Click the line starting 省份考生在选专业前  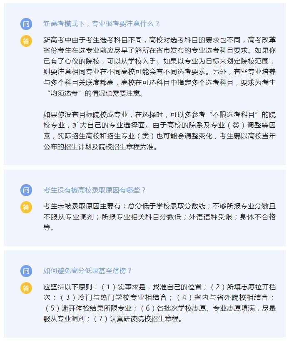159,50
